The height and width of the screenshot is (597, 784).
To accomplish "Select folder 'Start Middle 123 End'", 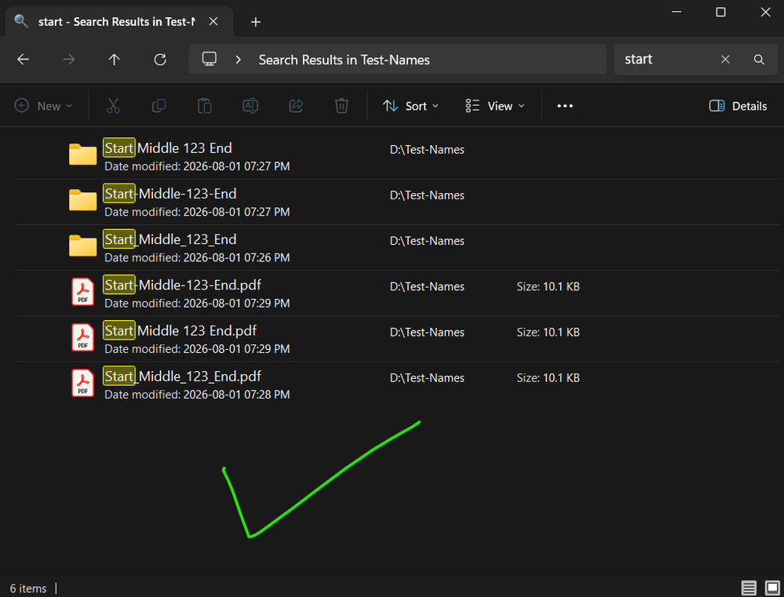I will 397,156.
